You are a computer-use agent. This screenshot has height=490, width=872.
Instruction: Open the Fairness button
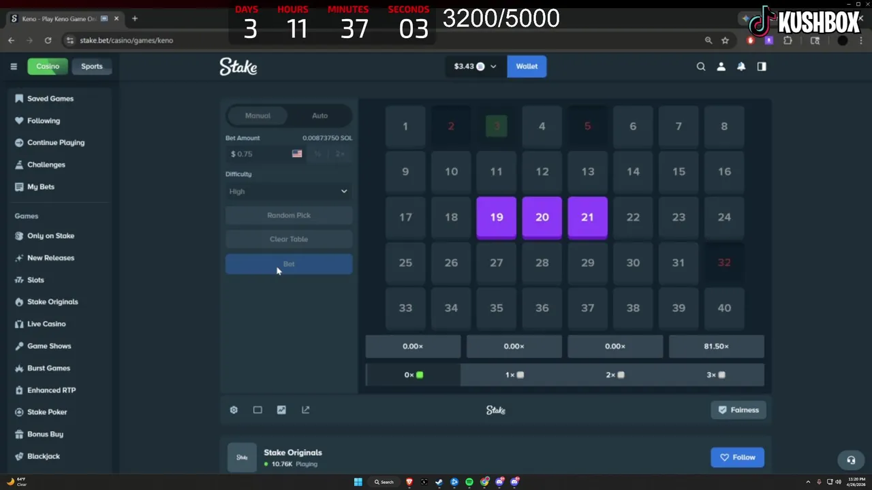click(x=738, y=410)
